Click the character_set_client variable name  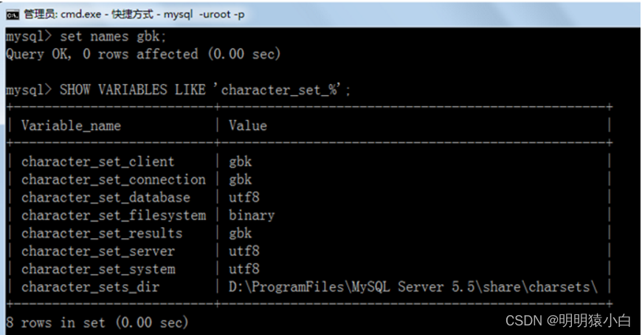click(97, 162)
